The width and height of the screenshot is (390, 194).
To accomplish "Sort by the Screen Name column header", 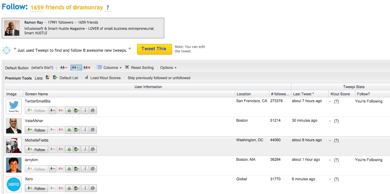I will (36, 94).
